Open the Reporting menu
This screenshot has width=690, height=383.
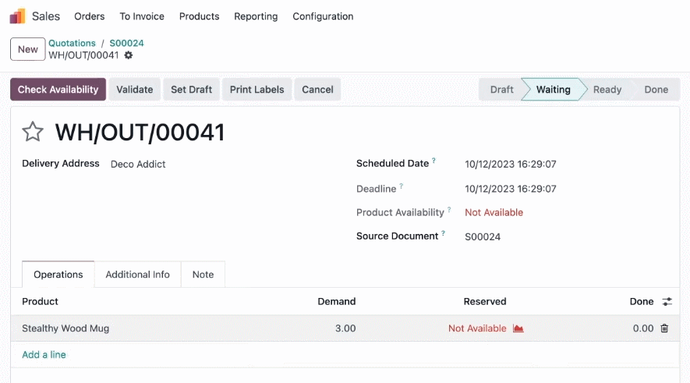pyautogui.click(x=256, y=16)
